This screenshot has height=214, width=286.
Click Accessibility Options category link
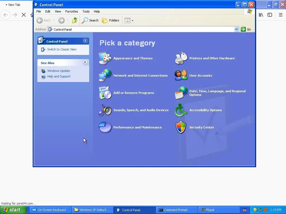[x=206, y=110]
